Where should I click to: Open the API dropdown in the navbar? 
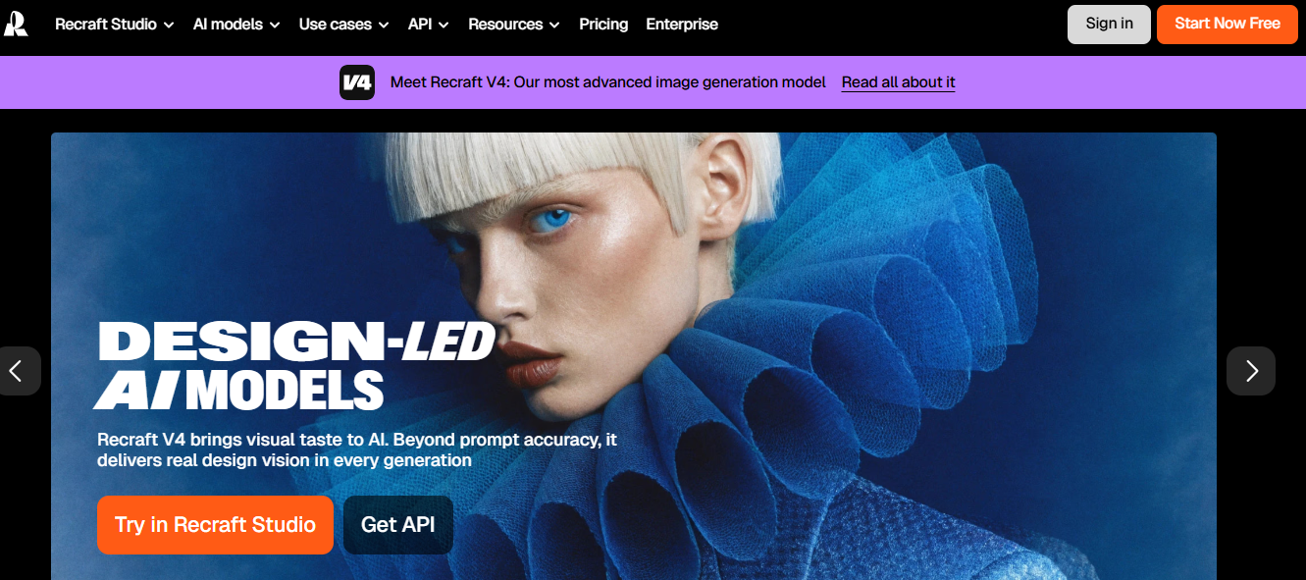tap(428, 24)
